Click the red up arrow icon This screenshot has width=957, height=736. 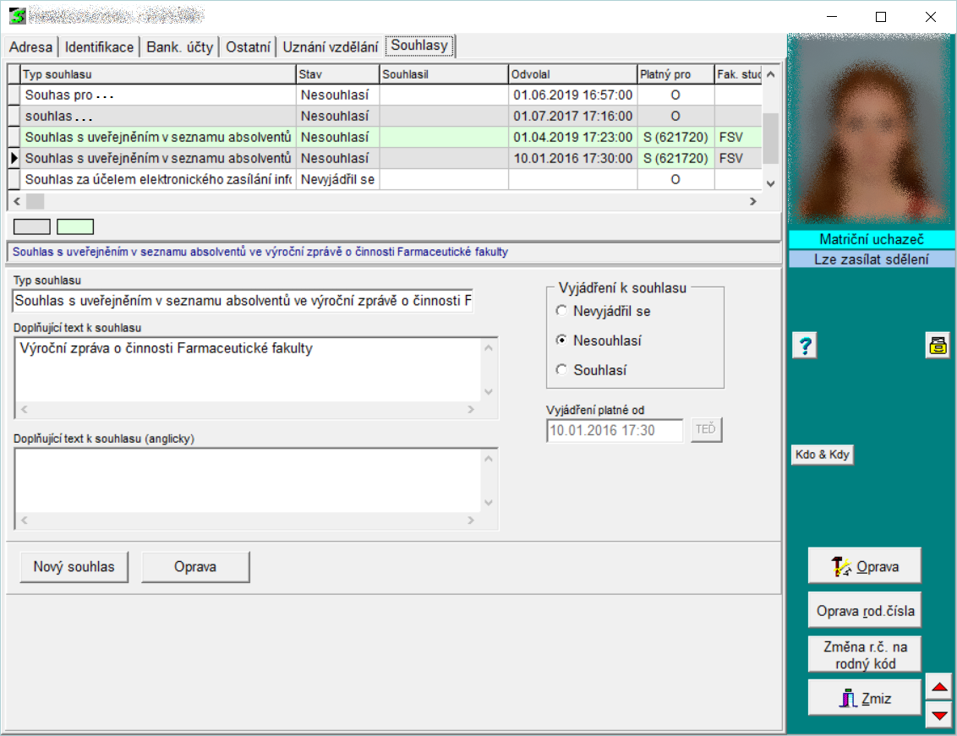point(938,688)
